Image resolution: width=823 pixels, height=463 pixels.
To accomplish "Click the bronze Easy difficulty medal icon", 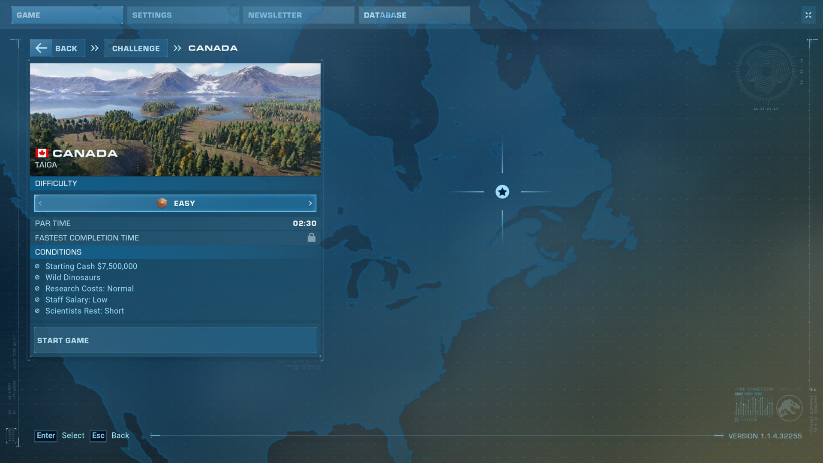I will tap(162, 203).
